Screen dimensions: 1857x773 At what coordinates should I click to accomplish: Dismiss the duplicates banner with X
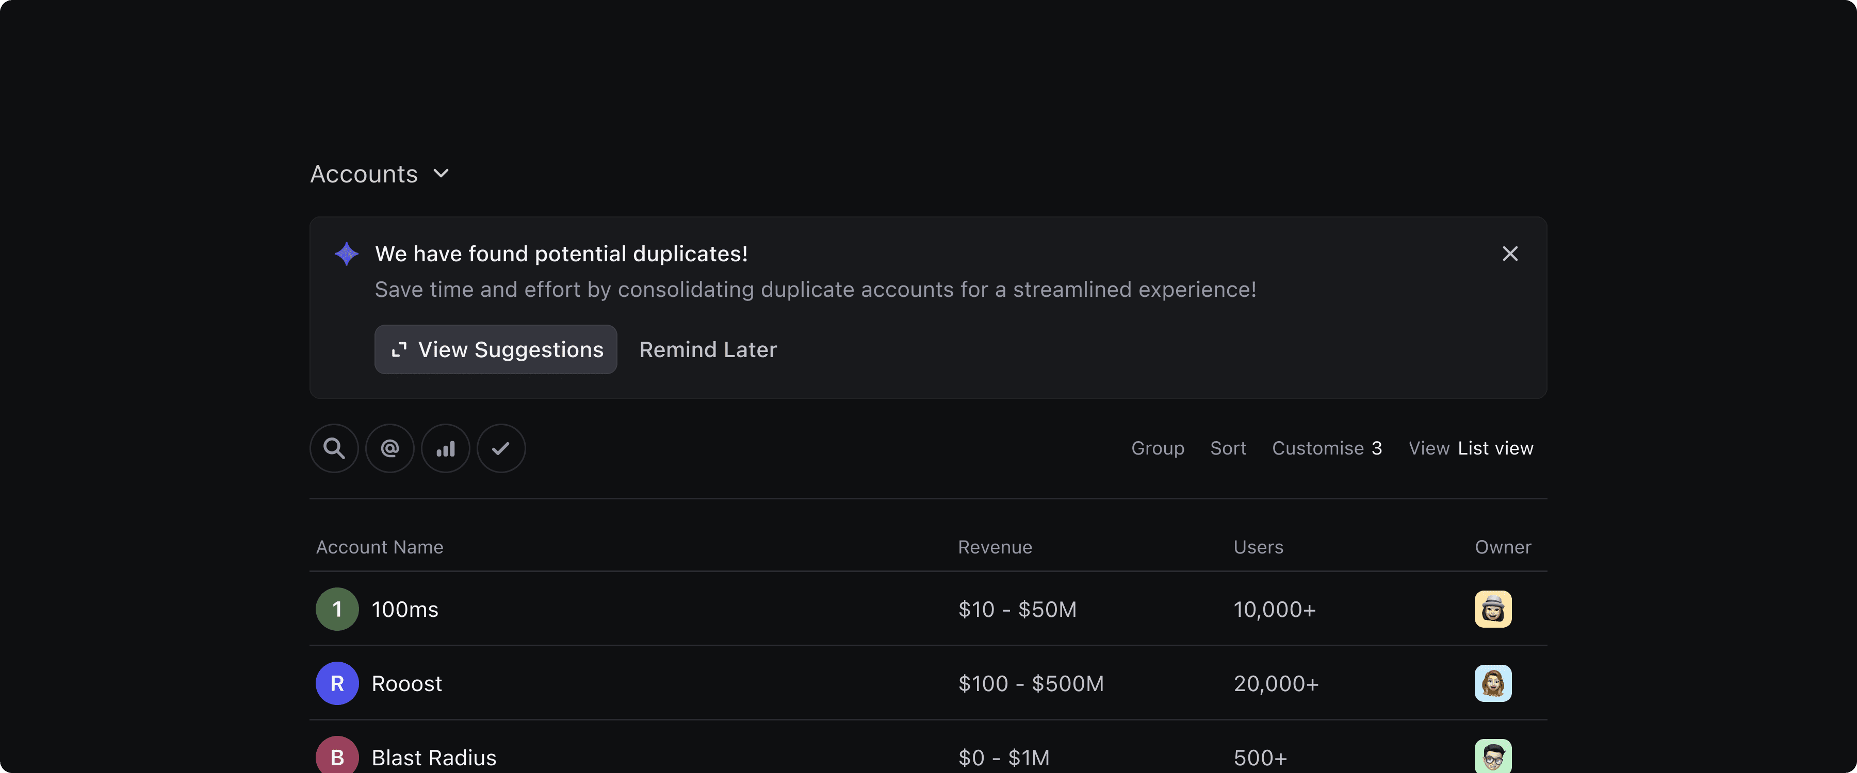1509,254
